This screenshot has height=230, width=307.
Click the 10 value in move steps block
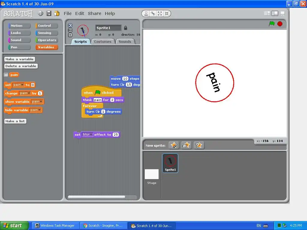pos(125,79)
